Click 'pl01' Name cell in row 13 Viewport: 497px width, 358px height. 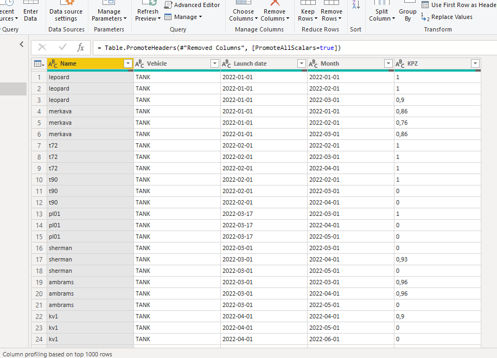click(x=90, y=214)
